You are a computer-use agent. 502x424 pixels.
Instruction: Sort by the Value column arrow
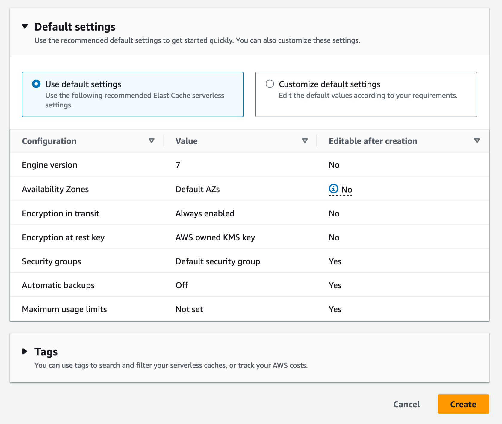[x=305, y=141]
